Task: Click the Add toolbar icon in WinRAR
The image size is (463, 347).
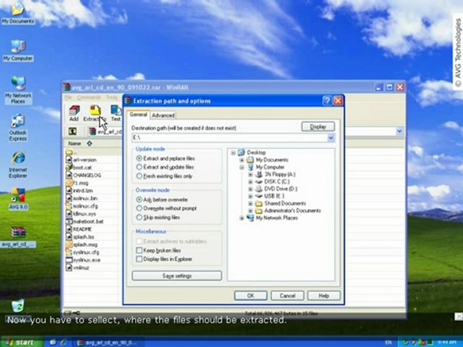Action: point(74,113)
